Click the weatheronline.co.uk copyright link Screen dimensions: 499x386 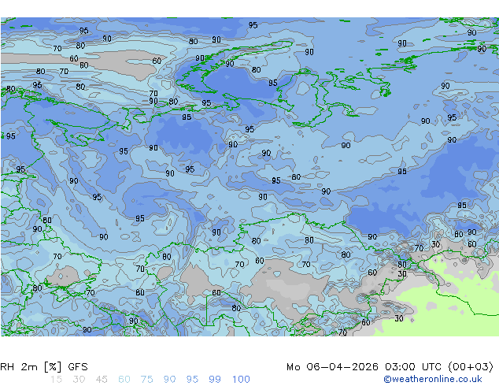[x=433, y=379]
